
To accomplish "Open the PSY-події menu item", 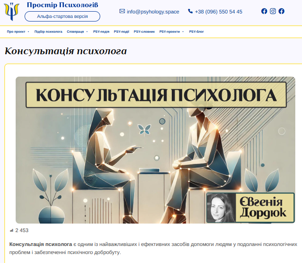I will (121, 32).
